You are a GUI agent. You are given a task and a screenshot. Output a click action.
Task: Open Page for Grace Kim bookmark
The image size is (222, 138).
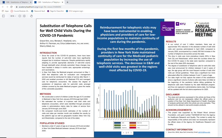tap(56, 11)
